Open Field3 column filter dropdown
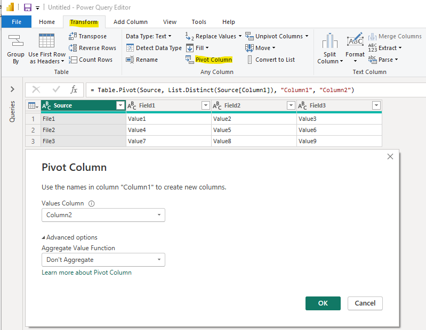The height and width of the screenshot is (330, 426). point(376,105)
